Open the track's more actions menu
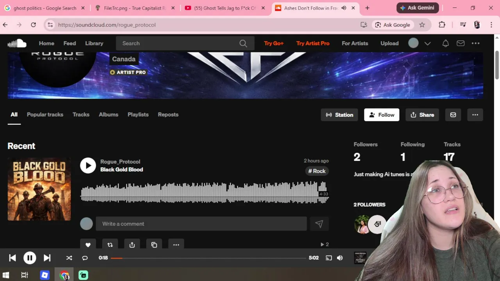This screenshot has height=281, width=500. pos(176,245)
